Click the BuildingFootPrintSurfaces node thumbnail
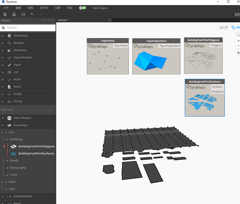Viewport: 240px width, 204px height. [x=202, y=102]
